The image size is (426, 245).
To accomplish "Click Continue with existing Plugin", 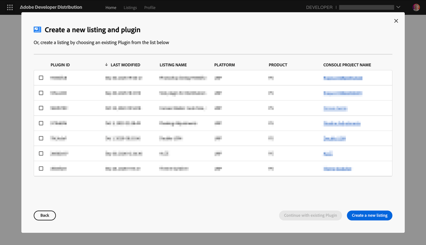I will (310, 215).
